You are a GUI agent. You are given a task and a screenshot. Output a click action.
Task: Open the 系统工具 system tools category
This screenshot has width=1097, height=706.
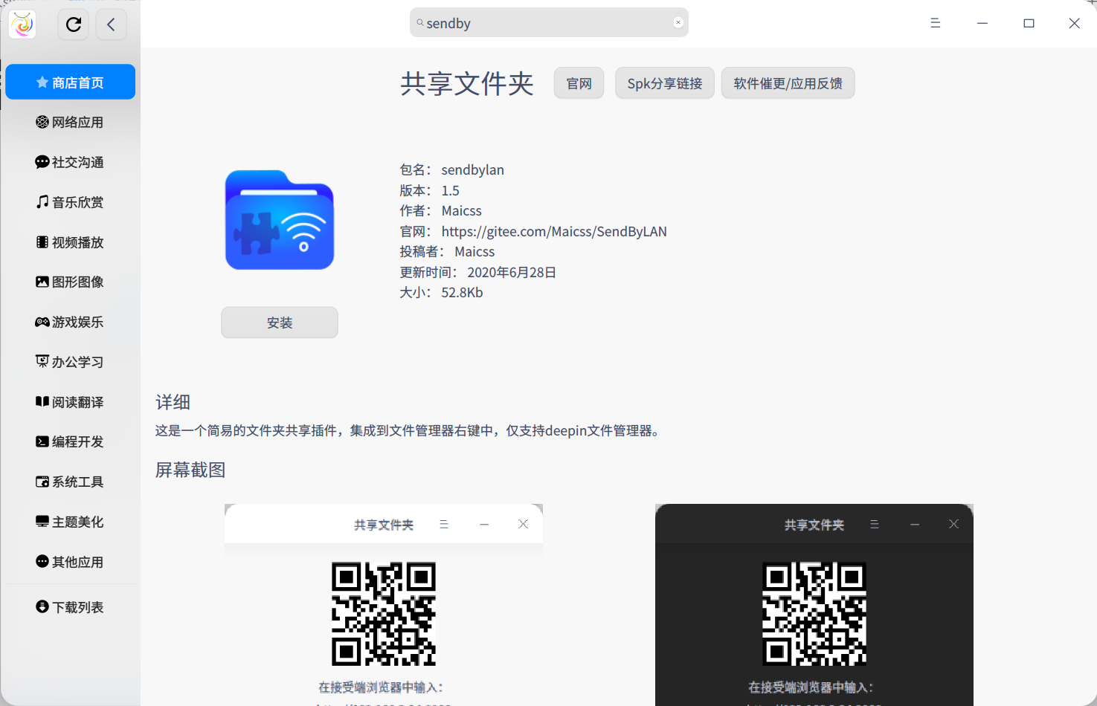pyautogui.click(x=70, y=482)
